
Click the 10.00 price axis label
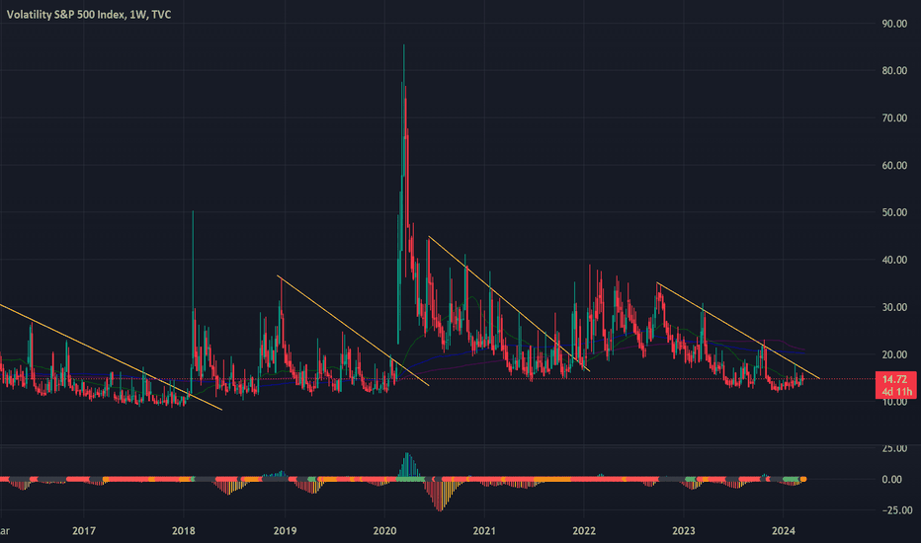(894, 402)
